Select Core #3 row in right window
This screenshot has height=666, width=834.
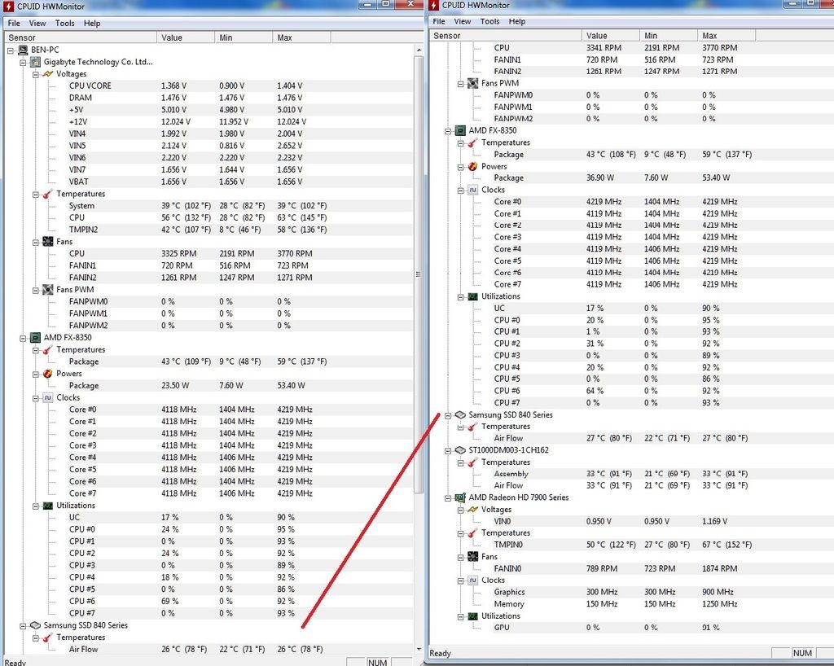(663, 237)
